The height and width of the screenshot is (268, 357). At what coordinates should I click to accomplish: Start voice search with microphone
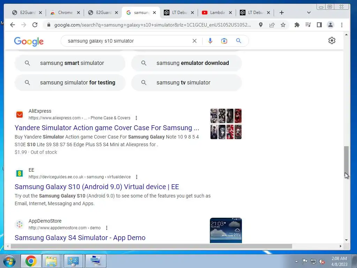[x=210, y=41]
